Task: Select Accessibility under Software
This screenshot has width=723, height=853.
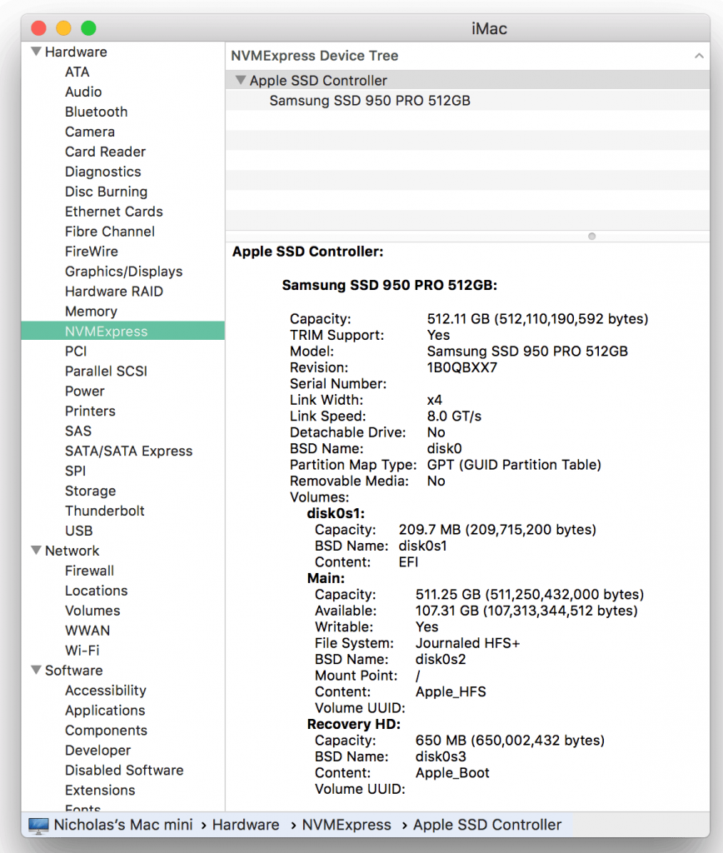Action: pos(106,691)
